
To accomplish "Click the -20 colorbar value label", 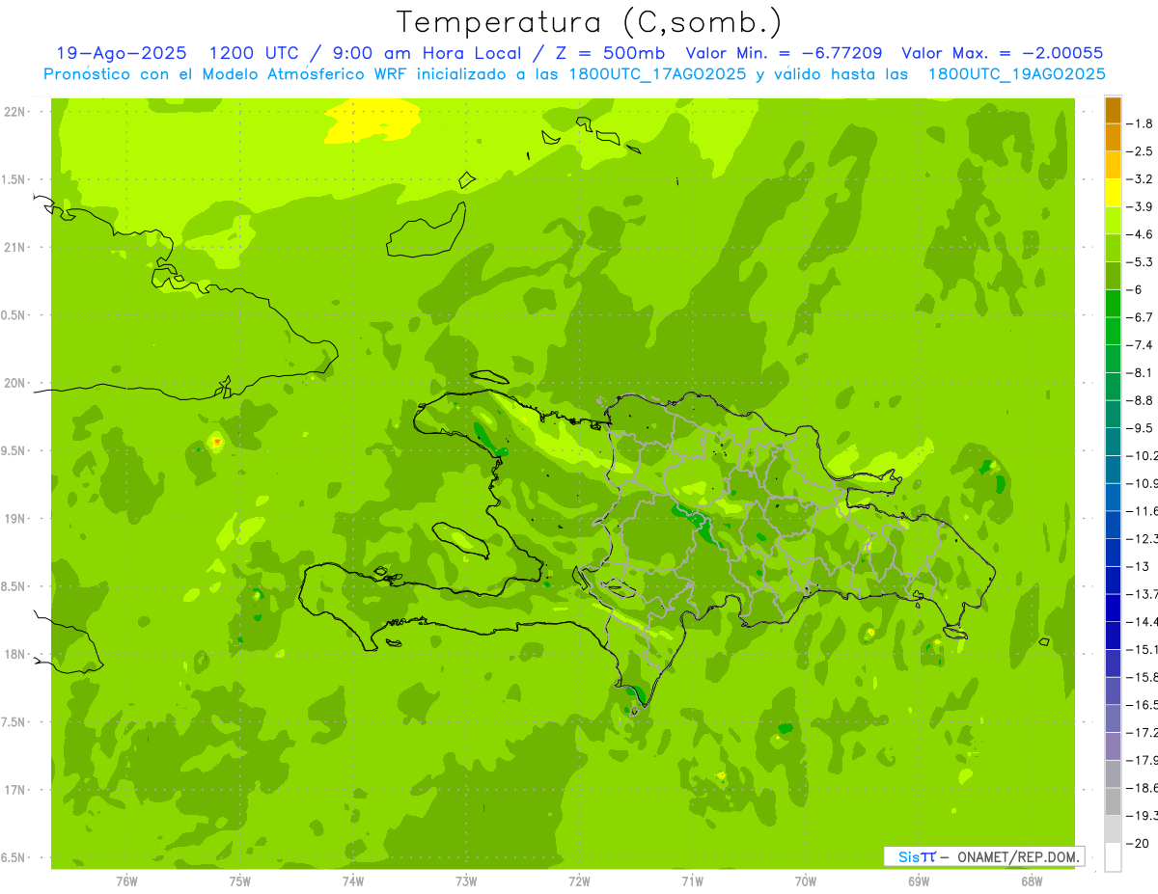I will coord(1138,843).
